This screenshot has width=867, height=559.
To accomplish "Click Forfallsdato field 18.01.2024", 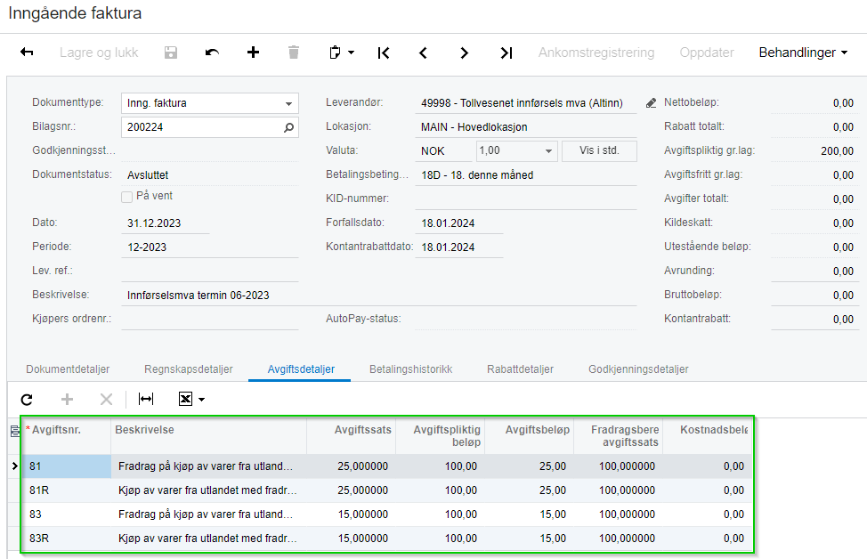I will click(459, 223).
